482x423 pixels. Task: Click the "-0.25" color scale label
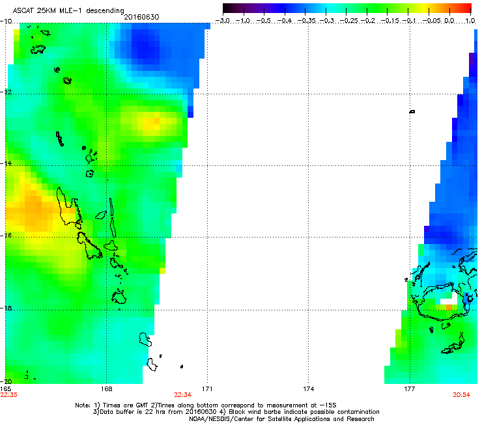pos(348,21)
